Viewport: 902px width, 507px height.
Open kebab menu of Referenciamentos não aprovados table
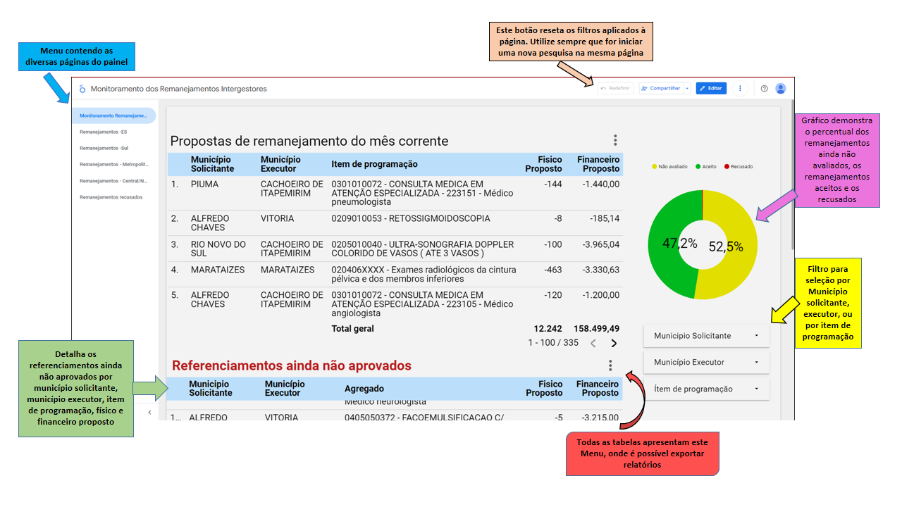(610, 365)
